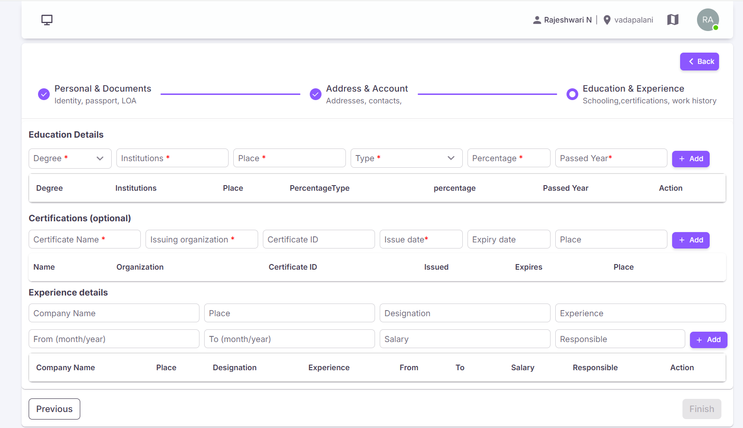This screenshot has height=428, width=743.
Task: Select the Personal & Documents checkmark step
Action: coord(44,94)
